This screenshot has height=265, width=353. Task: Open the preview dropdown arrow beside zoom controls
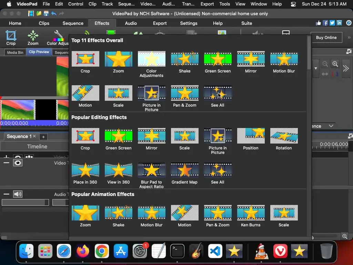pyautogui.click(x=316, y=68)
